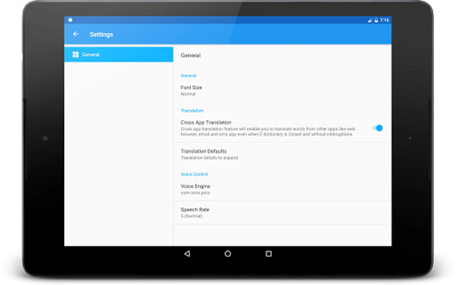Tap the notification icon at top-left status bar

coord(70,20)
